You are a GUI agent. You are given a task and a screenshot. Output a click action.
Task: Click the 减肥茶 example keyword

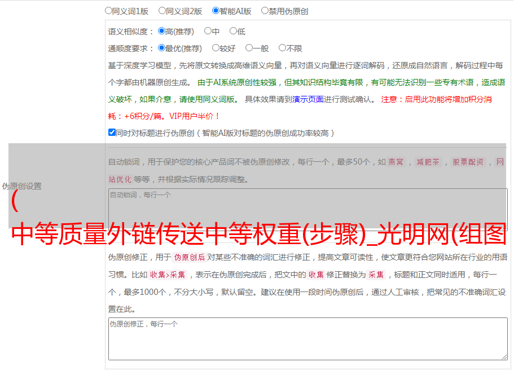pyautogui.click(x=428, y=162)
